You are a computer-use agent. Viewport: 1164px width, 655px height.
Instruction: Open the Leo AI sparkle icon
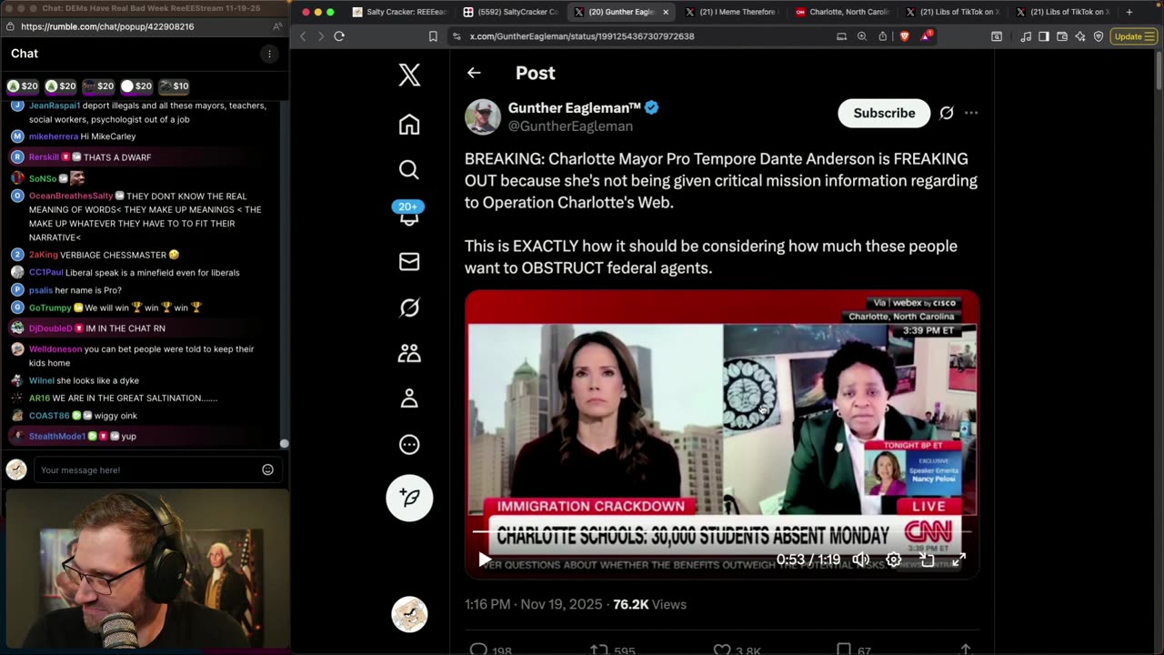[1080, 36]
